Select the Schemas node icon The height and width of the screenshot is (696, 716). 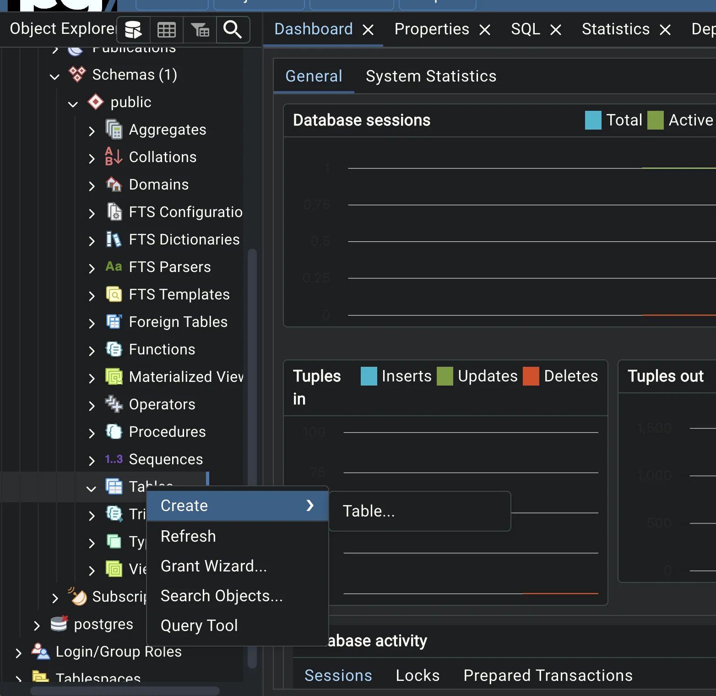point(77,74)
